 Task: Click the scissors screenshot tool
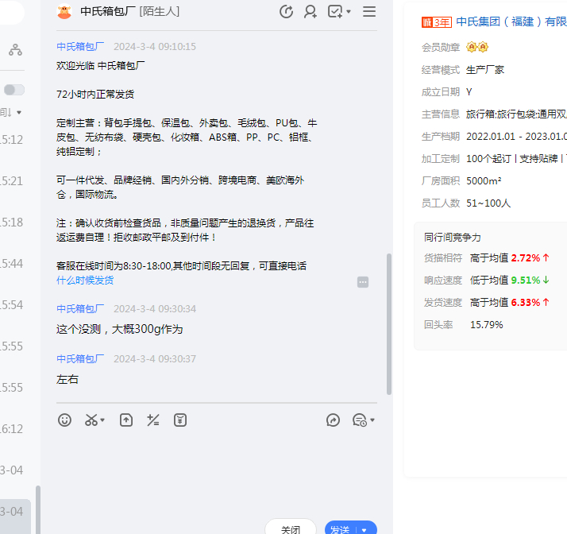point(91,420)
